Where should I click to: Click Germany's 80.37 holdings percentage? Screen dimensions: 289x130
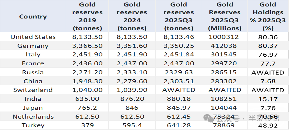[268, 46]
